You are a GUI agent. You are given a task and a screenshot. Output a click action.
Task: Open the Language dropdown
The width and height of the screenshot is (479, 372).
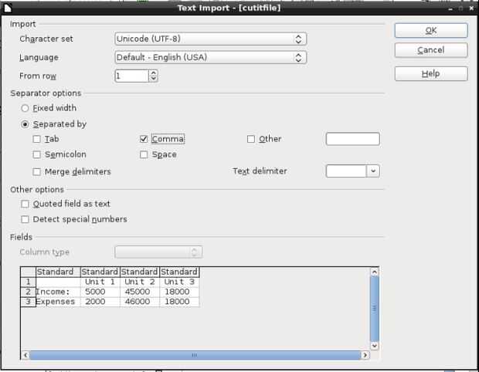click(210, 57)
